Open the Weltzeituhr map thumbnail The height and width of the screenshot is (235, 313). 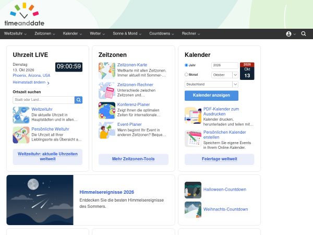(21, 115)
